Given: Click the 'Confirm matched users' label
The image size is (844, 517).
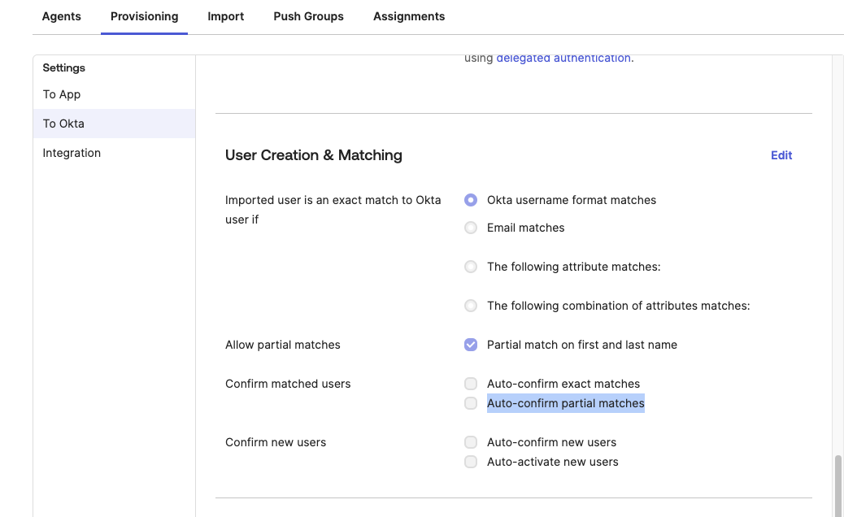Looking at the screenshot, I should coord(288,384).
